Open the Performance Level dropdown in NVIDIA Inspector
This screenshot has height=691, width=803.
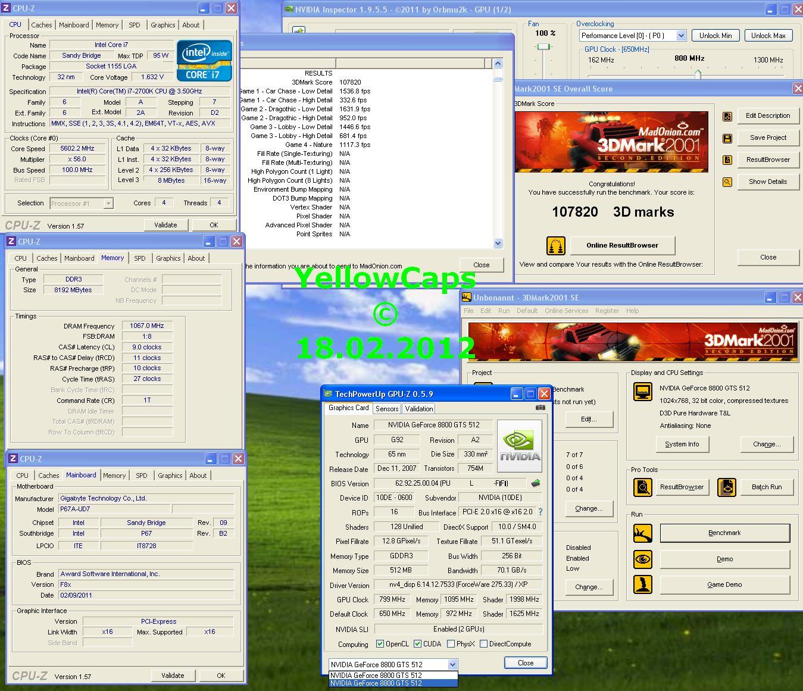tap(681, 36)
